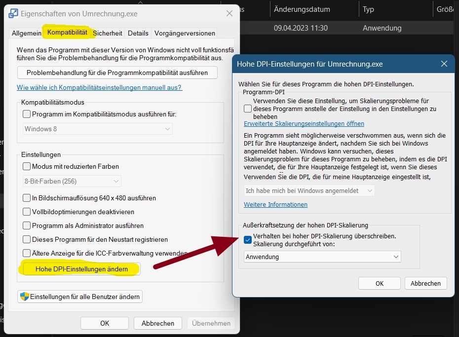Toggle Modus mit reduzierten Farben checkbox

click(27, 166)
